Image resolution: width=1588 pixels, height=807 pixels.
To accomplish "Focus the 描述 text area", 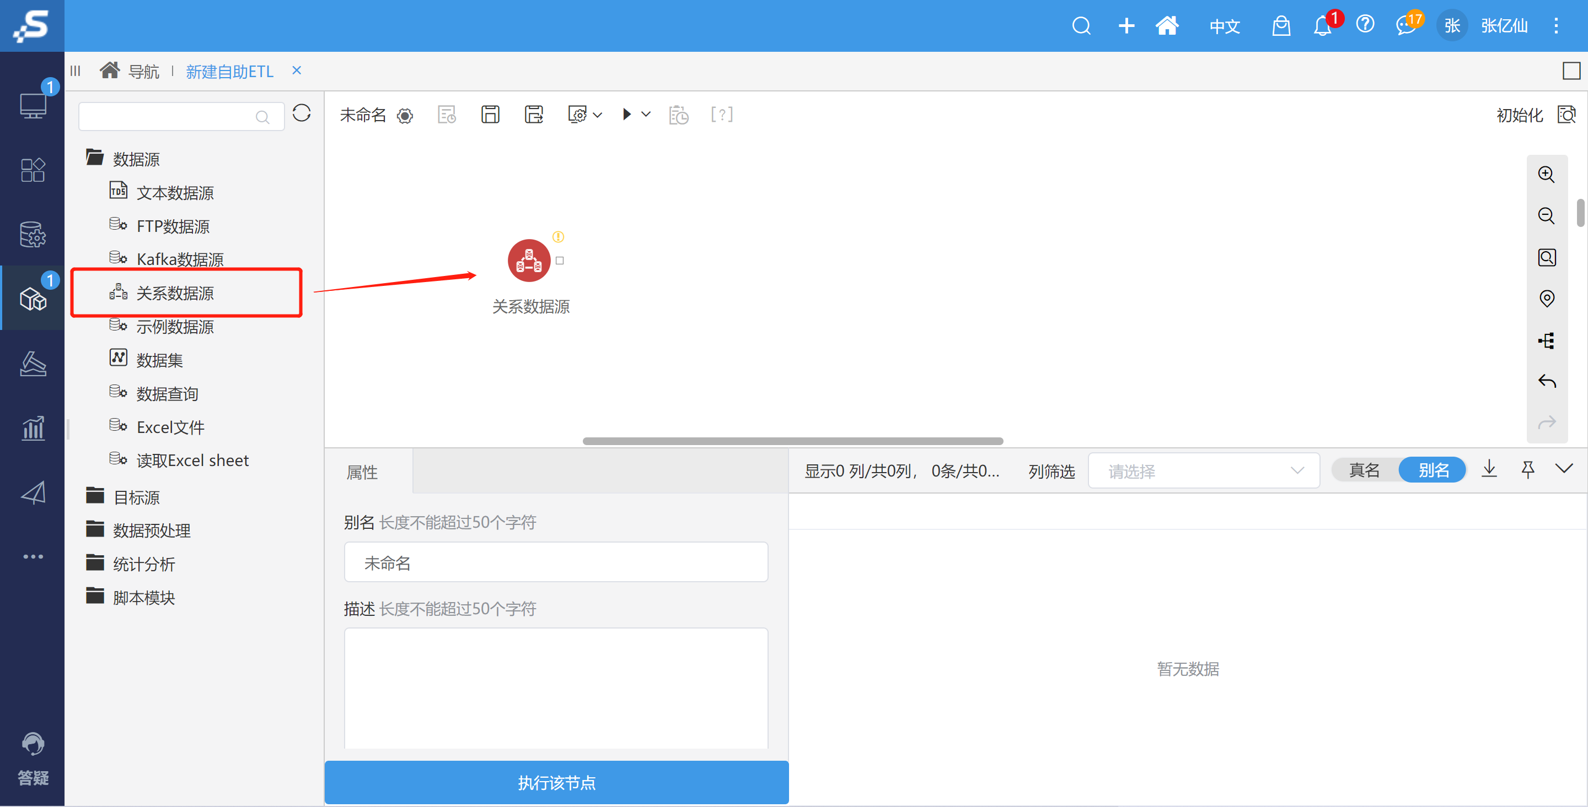I will pos(555,688).
